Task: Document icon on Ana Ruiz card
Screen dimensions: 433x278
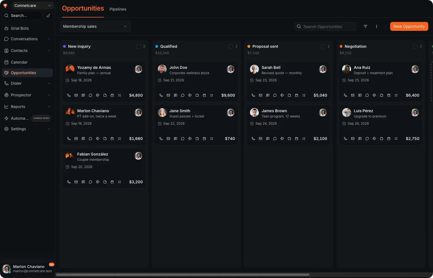Action: pyautogui.click(x=382, y=95)
